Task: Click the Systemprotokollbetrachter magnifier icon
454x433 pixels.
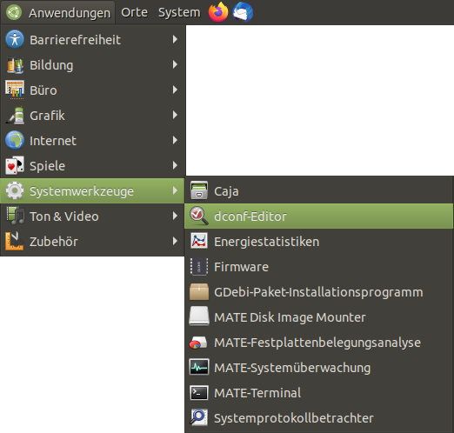Action: 199,417
